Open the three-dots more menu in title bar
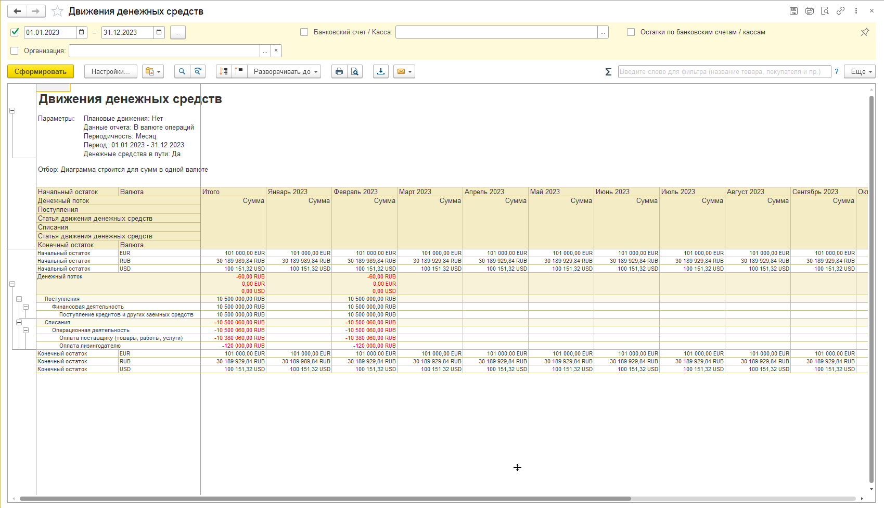The height and width of the screenshot is (508, 884). (856, 11)
